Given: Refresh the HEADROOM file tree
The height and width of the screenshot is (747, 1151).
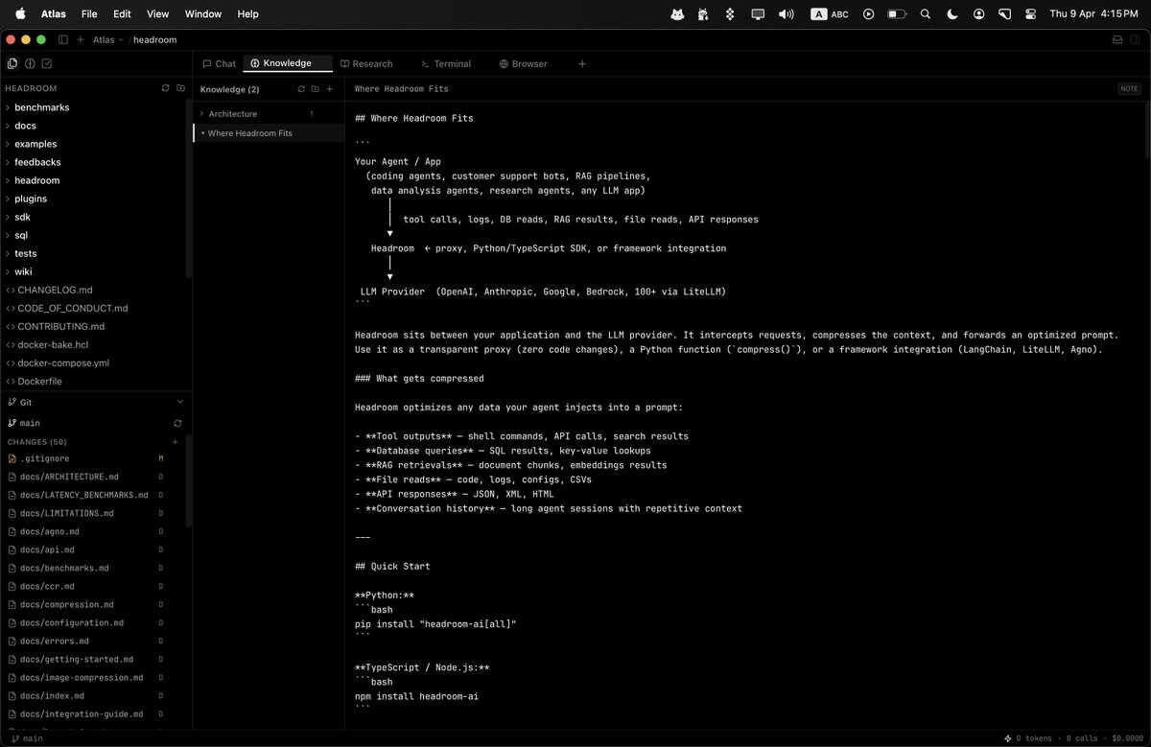Looking at the screenshot, I should click(x=165, y=88).
